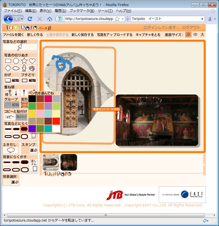Select thin outlined pen for photo doodle
The image size is (219, 226).
(8, 136)
